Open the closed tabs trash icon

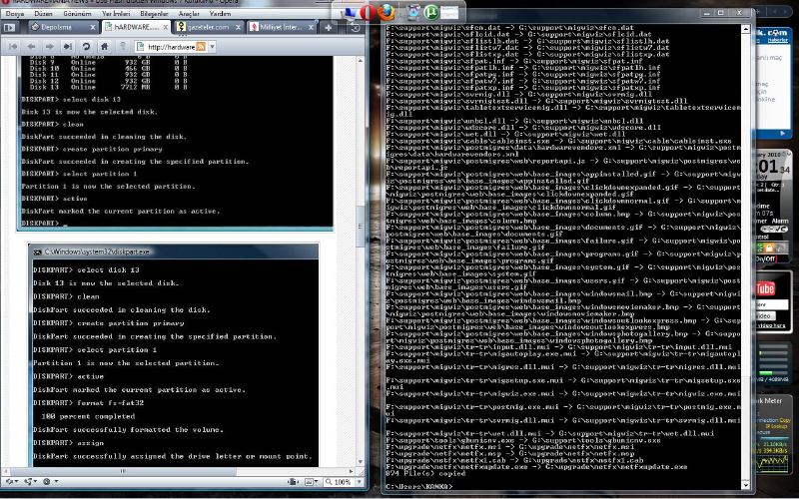[x=356, y=28]
